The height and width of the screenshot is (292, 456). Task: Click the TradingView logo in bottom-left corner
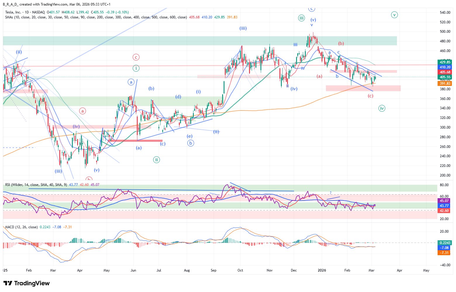pyautogui.click(x=27, y=283)
